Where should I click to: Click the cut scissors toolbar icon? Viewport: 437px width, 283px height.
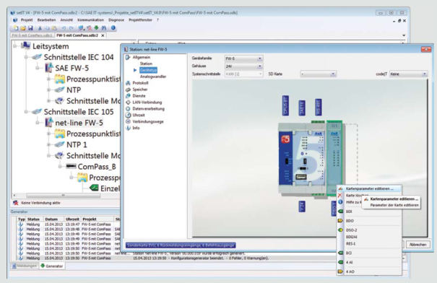point(40,28)
